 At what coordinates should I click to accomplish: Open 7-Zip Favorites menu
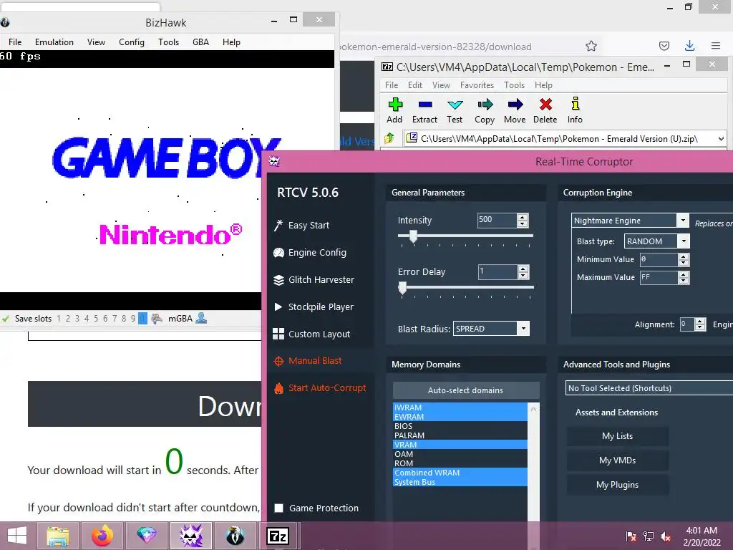click(x=477, y=85)
